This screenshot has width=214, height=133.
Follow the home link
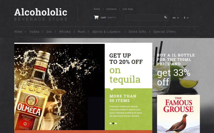coord(97,9)
